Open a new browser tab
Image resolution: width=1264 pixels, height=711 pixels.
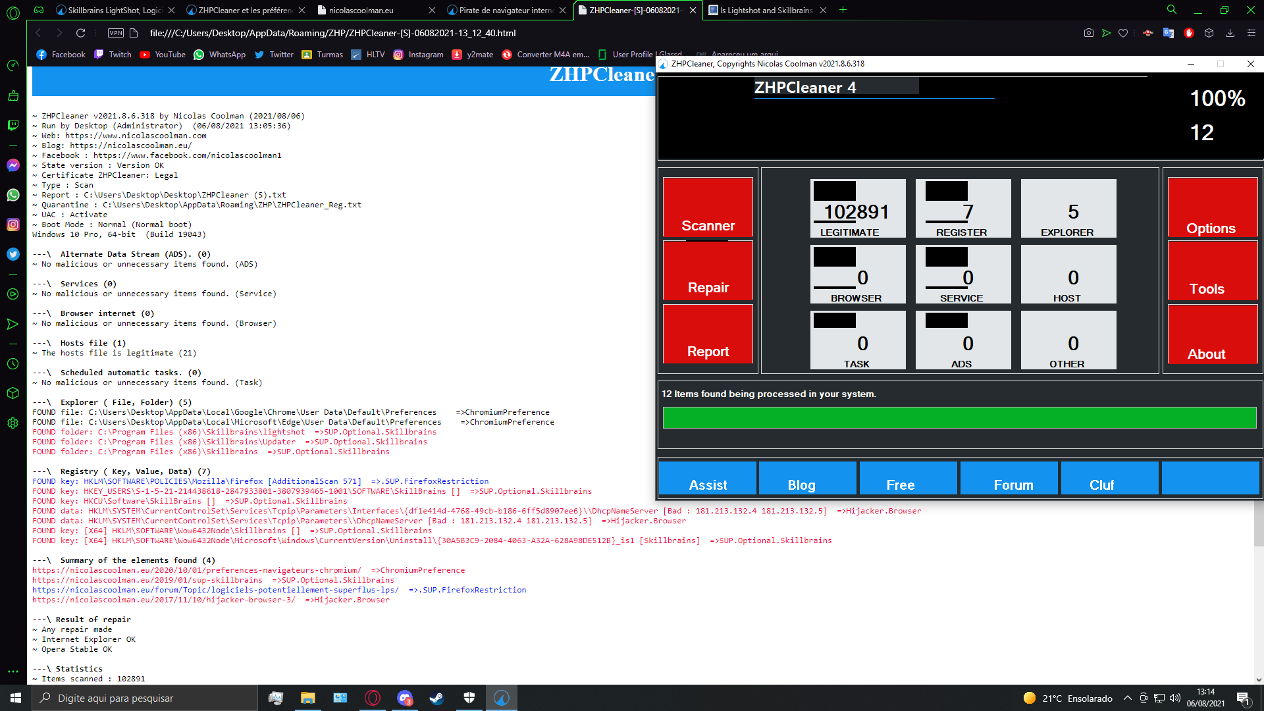pos(843,10)
